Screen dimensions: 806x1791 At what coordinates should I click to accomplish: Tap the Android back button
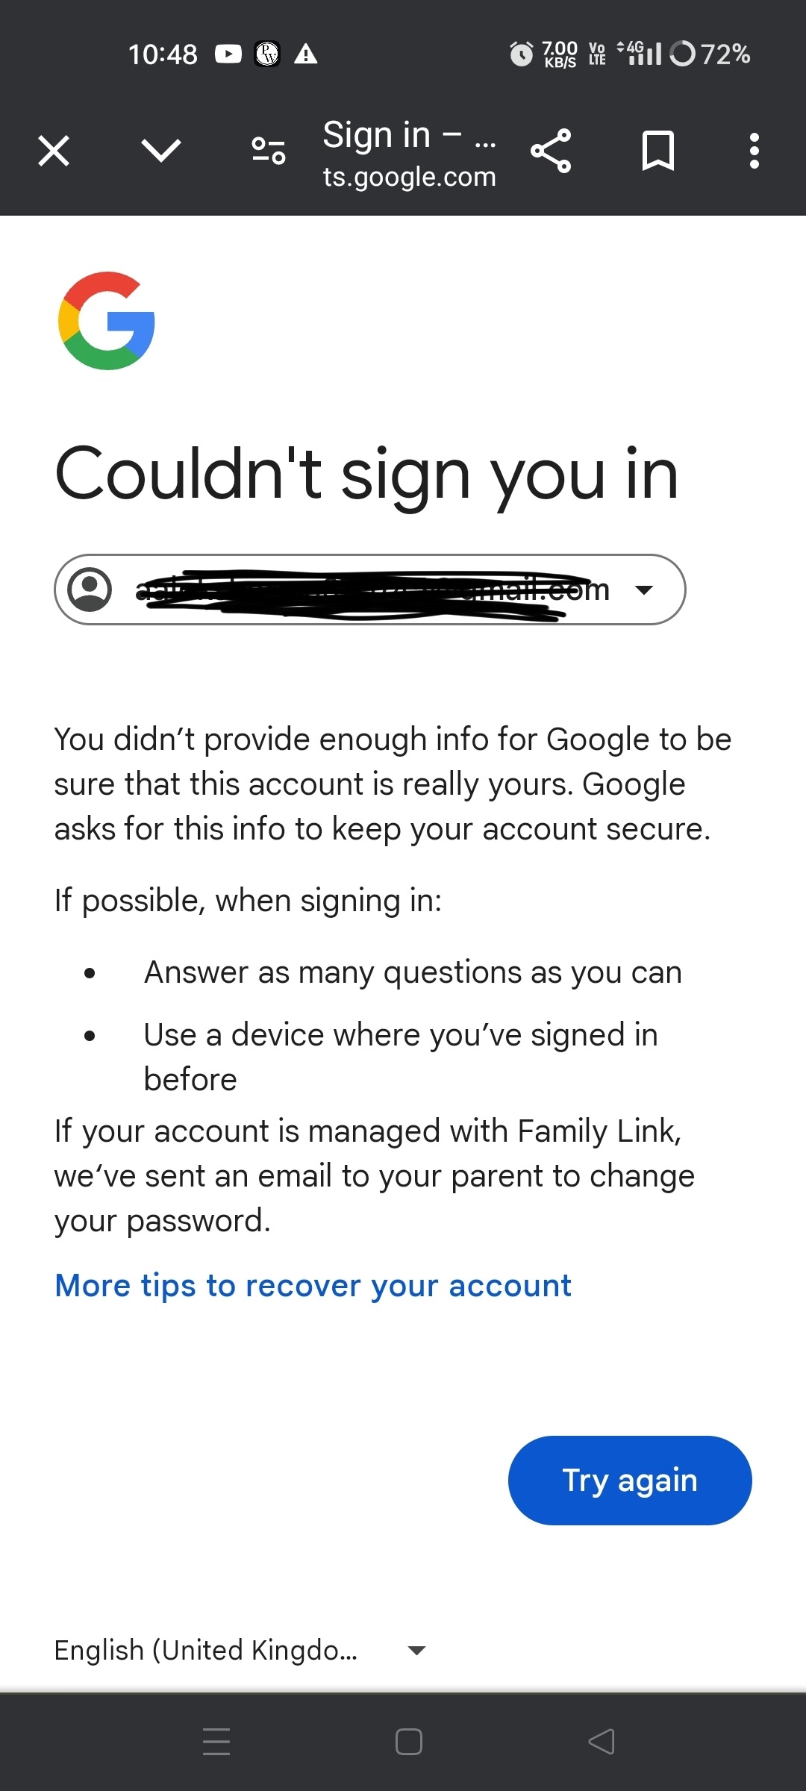(x=602, y=1742)
